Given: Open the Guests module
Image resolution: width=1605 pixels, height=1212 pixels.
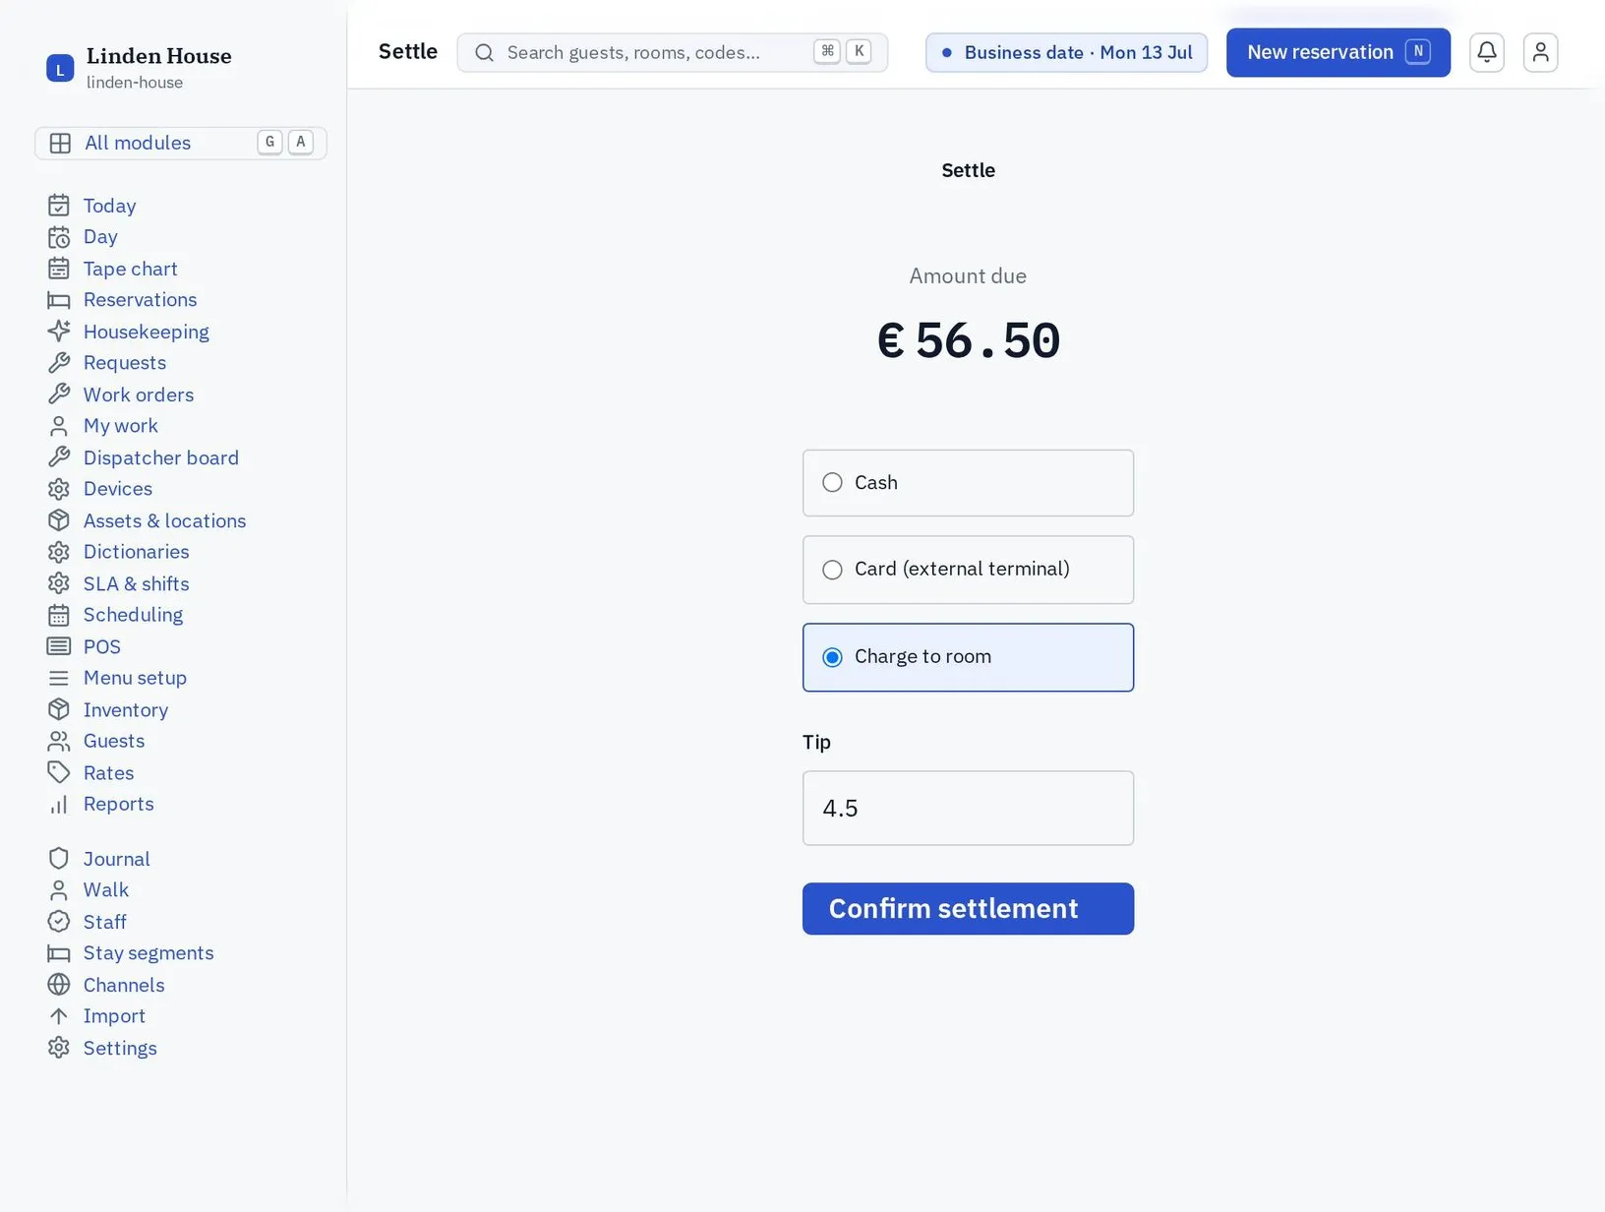Looking at the screenshot, I should [114, 741].
